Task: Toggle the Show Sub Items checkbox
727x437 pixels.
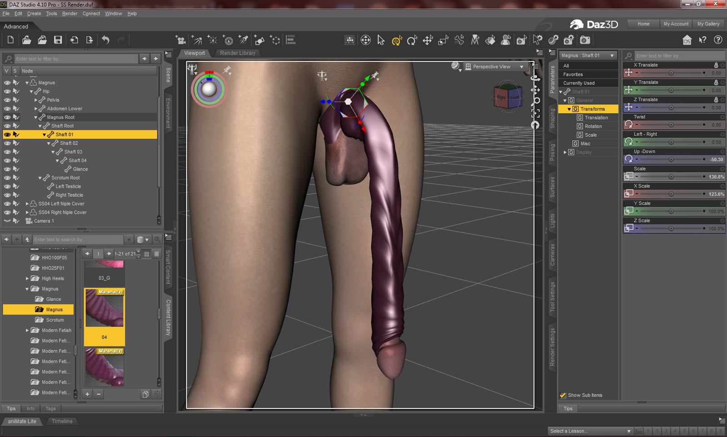Action: coord(563,395)
